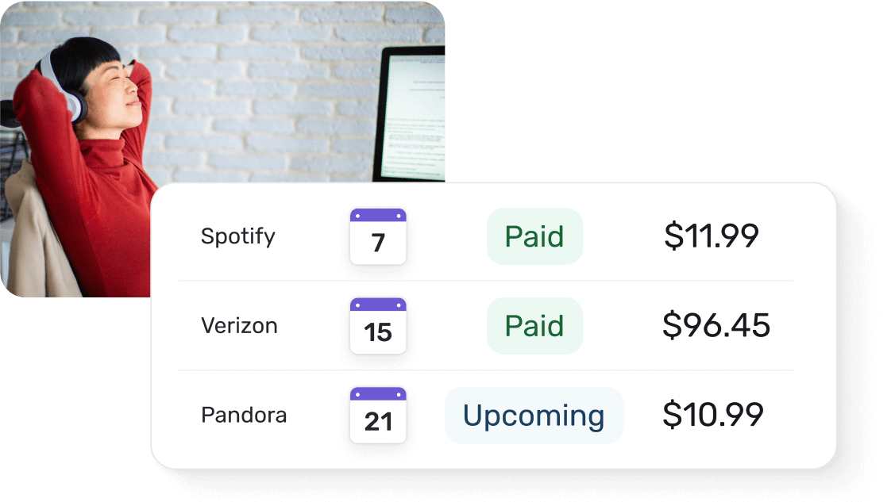
Task: Click the Paid badge on the Verizon row
Action: pos(534,325)
